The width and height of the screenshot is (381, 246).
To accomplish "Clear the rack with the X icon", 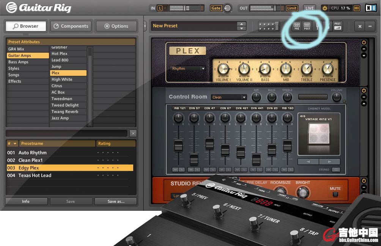I will tap(360, 26).
